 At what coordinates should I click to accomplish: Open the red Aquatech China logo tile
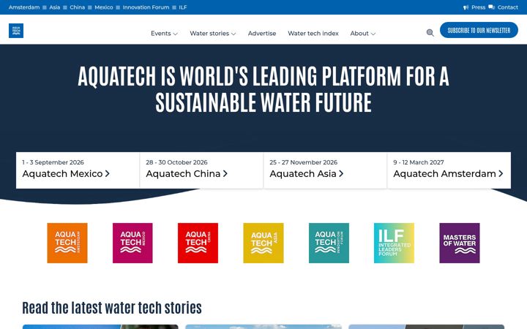198,243
